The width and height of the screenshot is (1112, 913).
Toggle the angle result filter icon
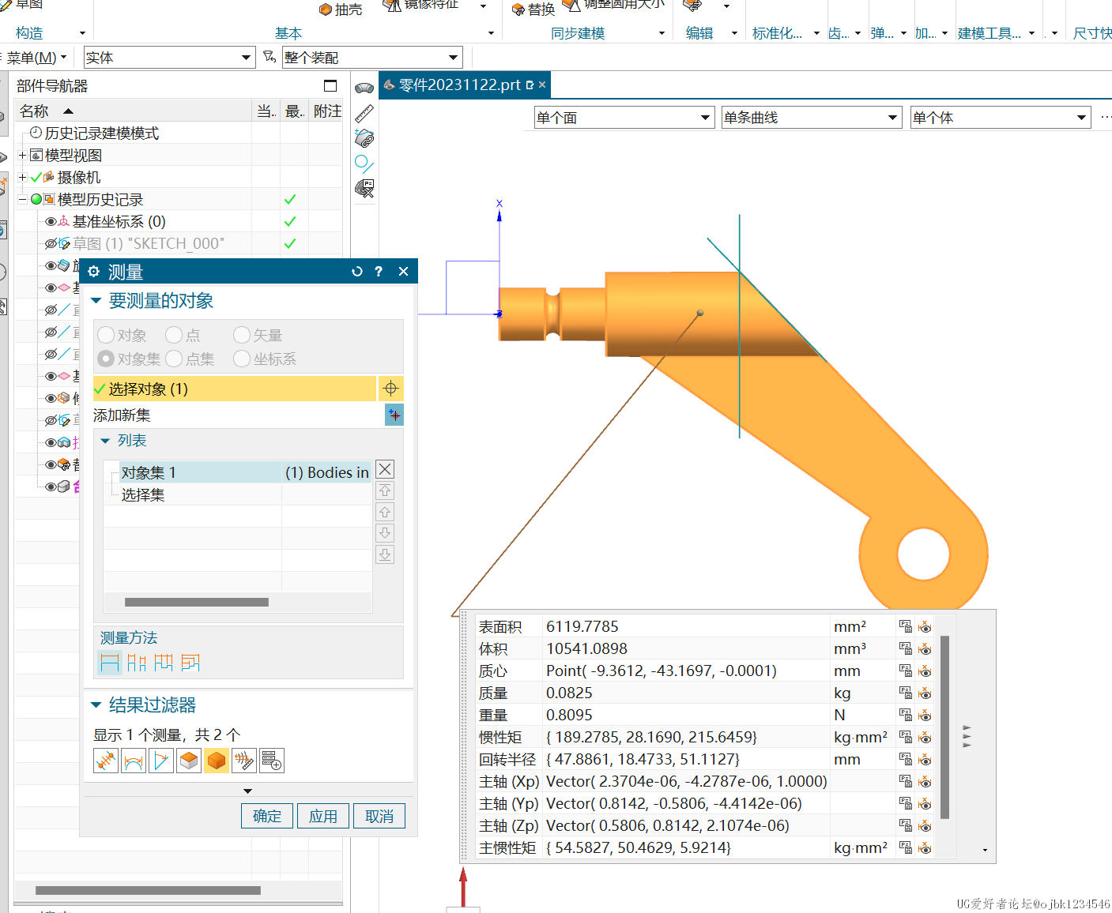point(161,761)
